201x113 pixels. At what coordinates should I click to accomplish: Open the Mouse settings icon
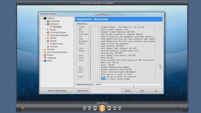(48, 30)
